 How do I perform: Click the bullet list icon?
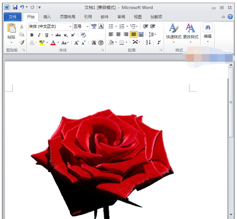point(111,27)
